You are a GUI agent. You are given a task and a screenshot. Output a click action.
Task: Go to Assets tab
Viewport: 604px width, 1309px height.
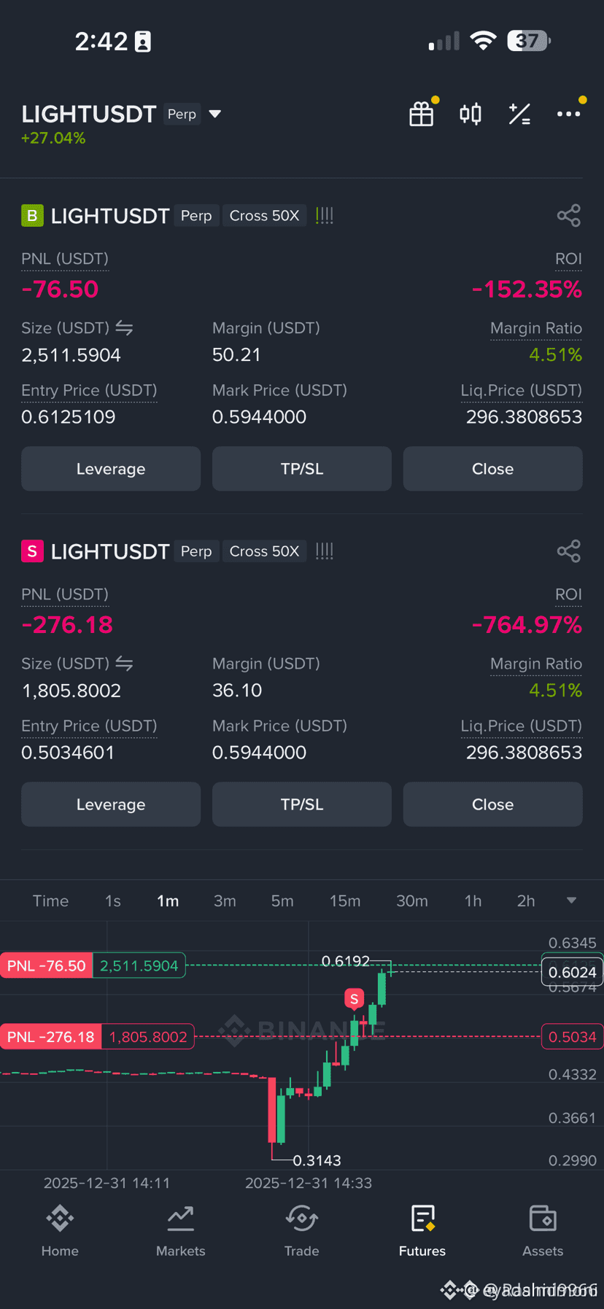pyautogui.click(x=543, y=1232)
